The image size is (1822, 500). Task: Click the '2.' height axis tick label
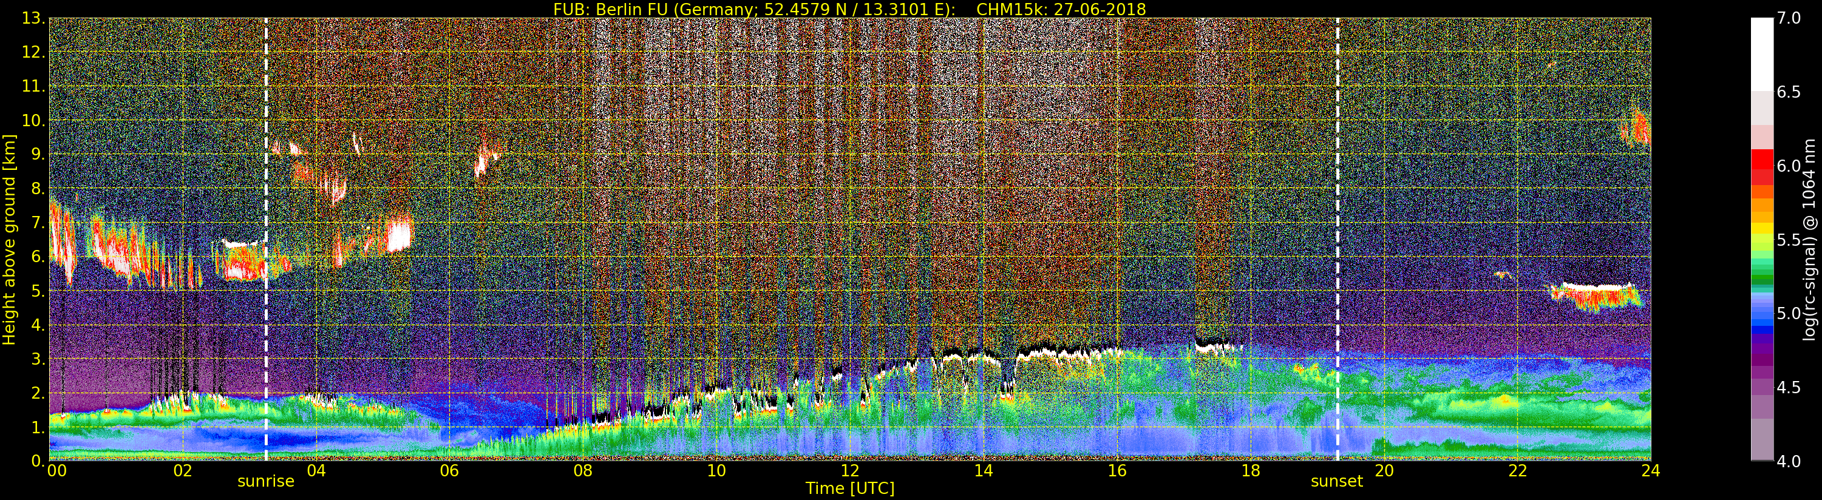click(x=38, y=393)
